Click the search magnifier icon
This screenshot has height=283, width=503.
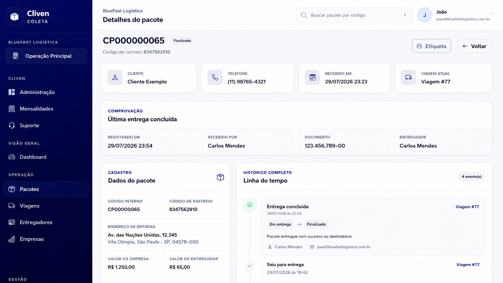pos(304,15)
